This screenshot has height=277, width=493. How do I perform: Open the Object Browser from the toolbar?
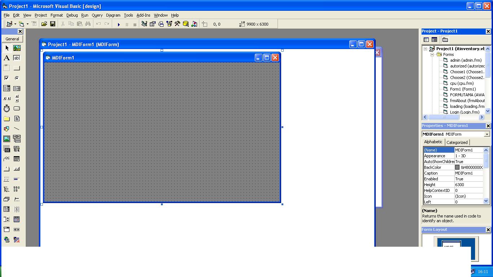[169, 24]
